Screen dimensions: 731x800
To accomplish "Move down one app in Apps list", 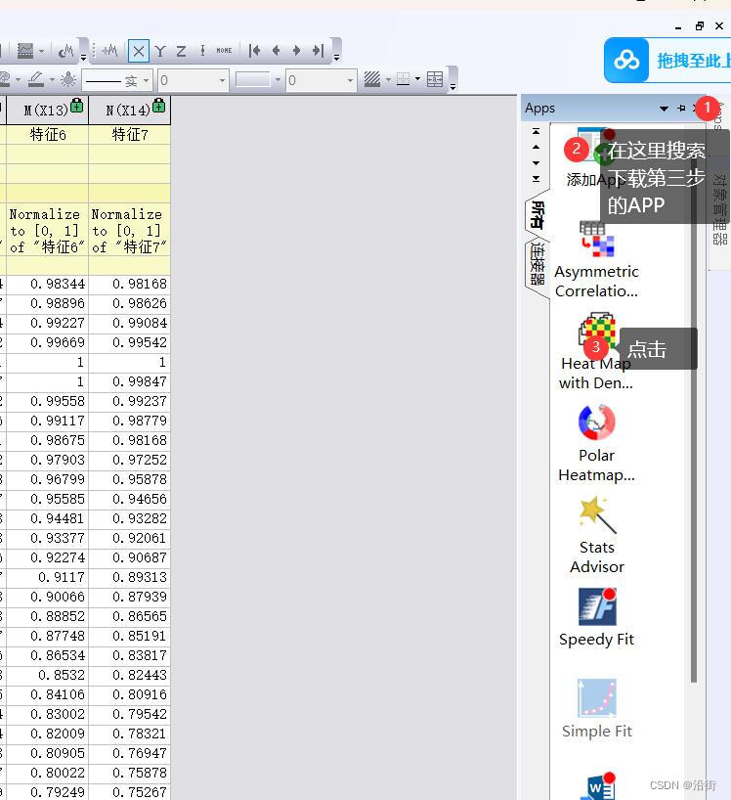I will (x=536, y=162).
